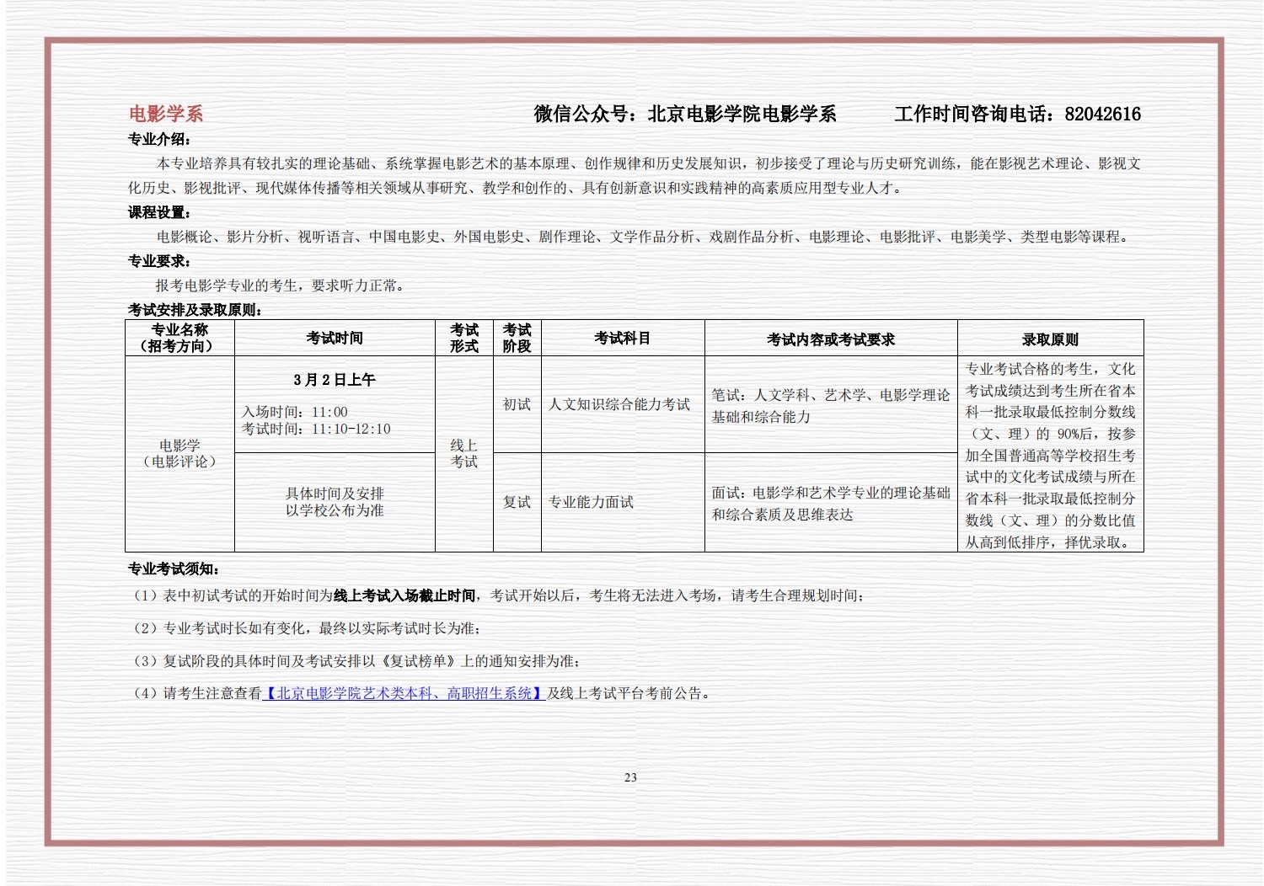Viewport: 1264px width, 886px height.
Task: Click the 考试时间 table header
Action: pyautogui.click(x=335, y=338)
